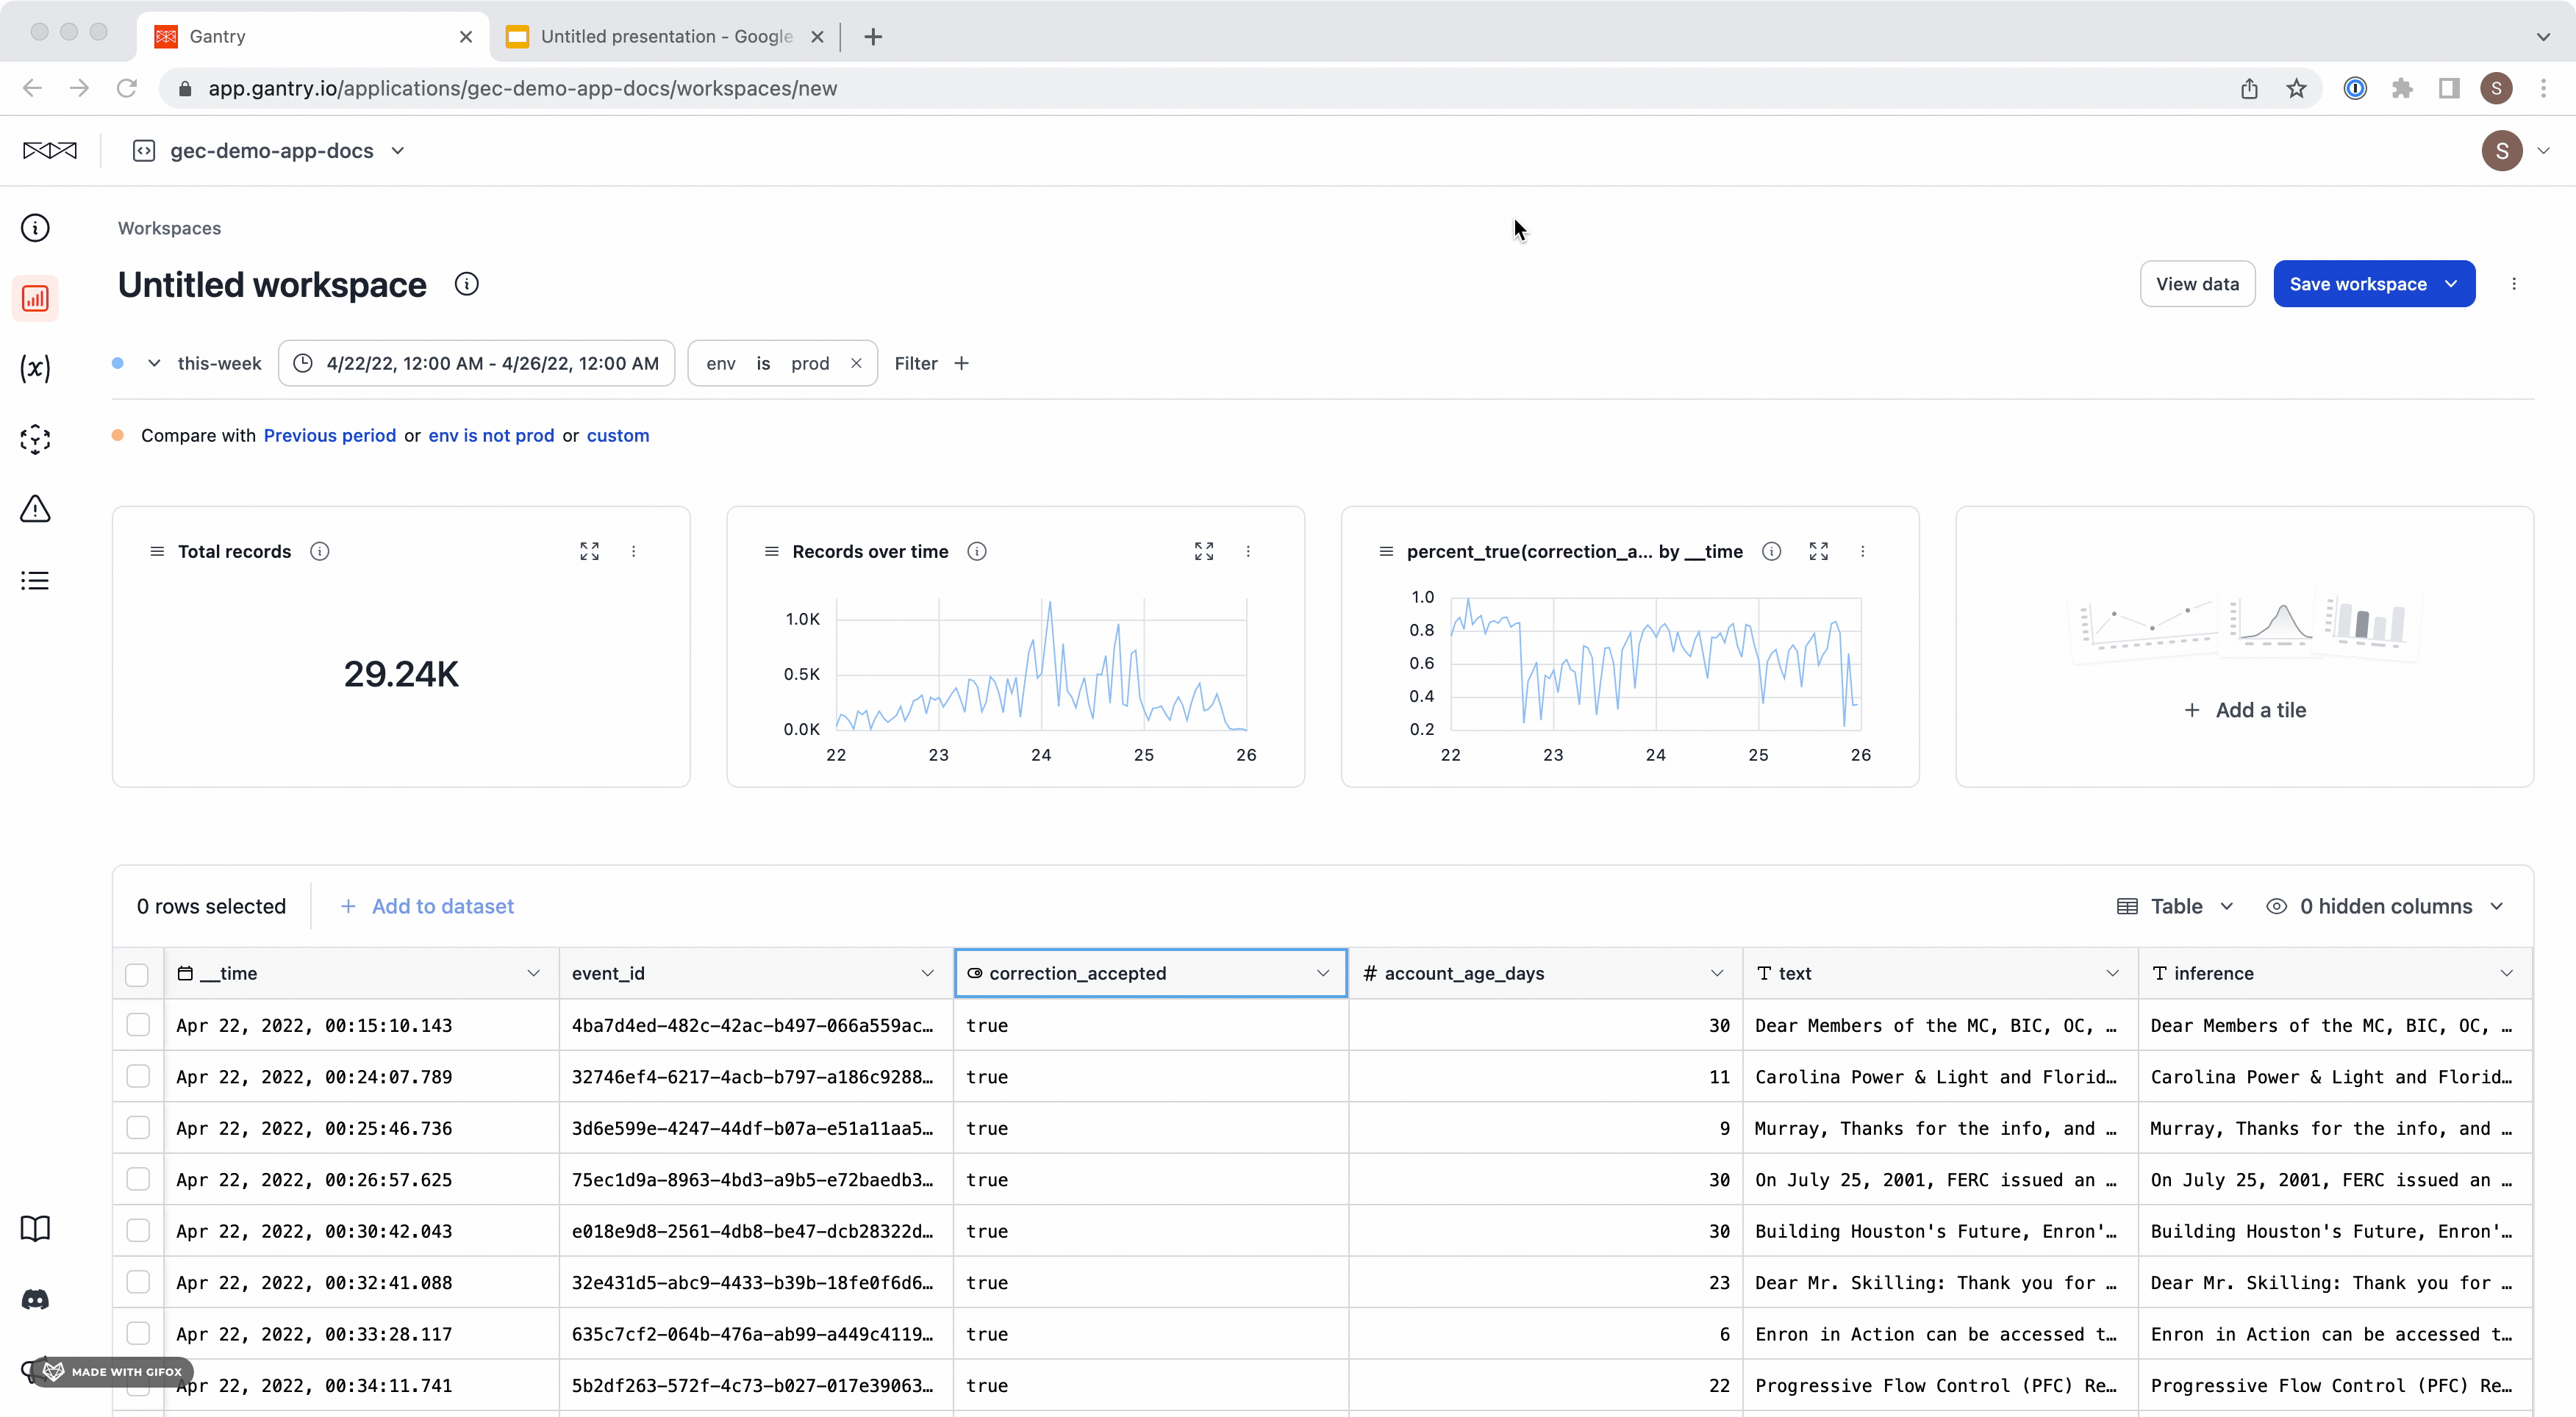This screenshot has width=2576, height=1417.
Task: Open the 0 hidden columns dropdown
Action: coord(2386,906)
